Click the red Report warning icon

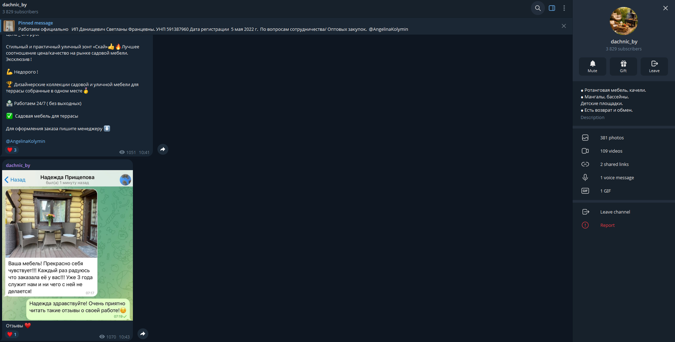point(585,225)
